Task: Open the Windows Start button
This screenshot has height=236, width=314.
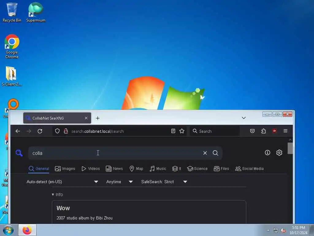Action: (8, 230)
